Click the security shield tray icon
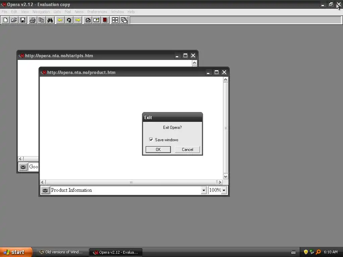 click(x=306, y=252)
